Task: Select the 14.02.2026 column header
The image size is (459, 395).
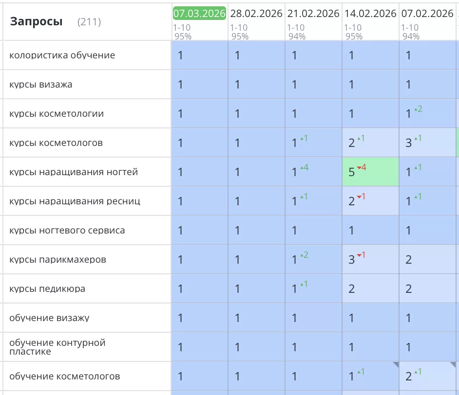Action: coord(370,14)
